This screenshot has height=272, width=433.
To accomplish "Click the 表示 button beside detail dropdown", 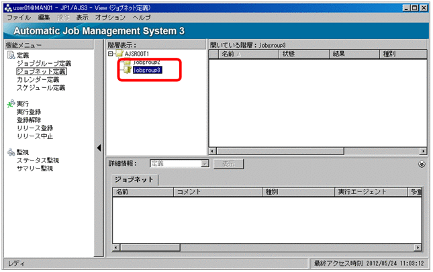I will pos(229,164).
